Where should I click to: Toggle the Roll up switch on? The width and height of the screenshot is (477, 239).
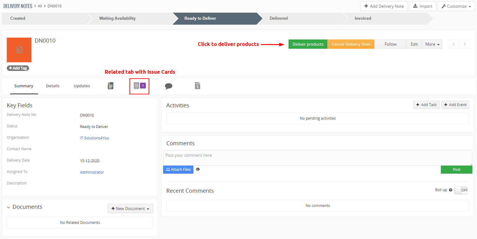[461, 190]
